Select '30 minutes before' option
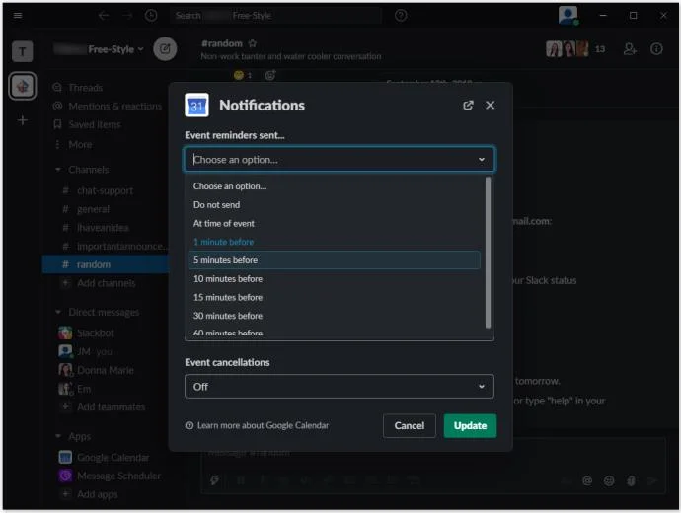Screen dimensions: 681x513 (335, 316)
